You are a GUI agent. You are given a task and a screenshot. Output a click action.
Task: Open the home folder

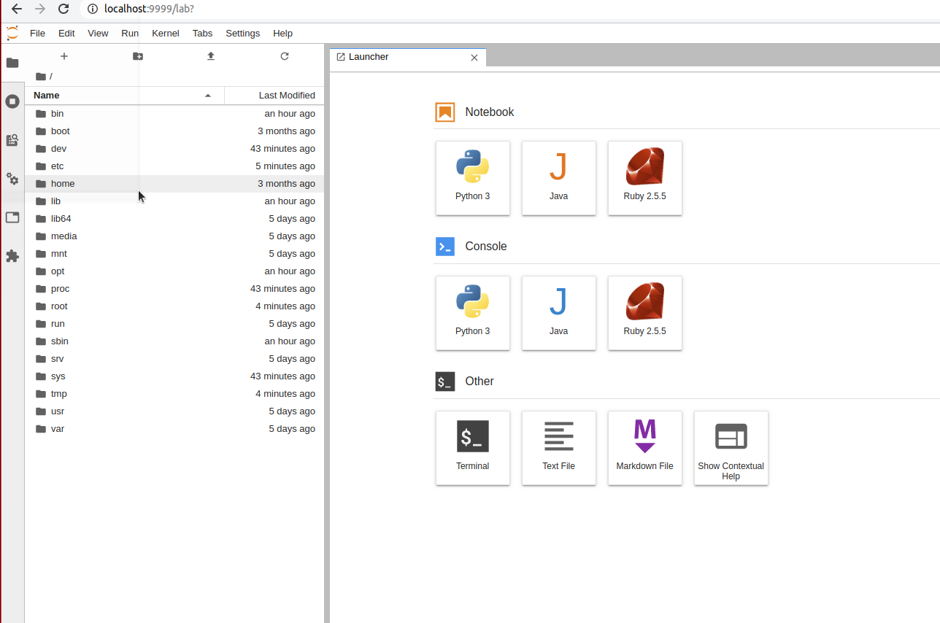coord(62,183)
